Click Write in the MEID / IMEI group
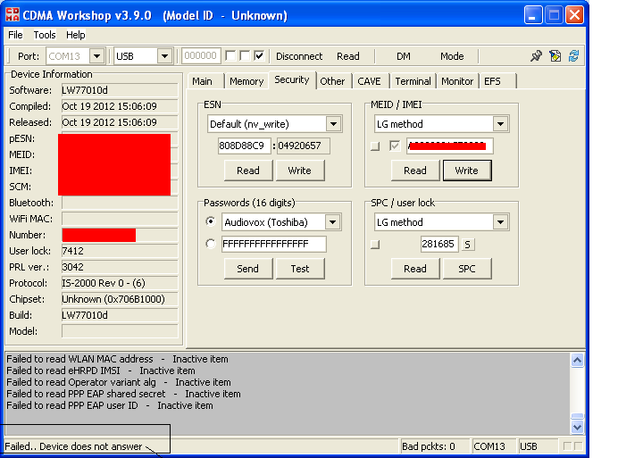The width and height of the screenshot is (643, 458). (467, 171)
